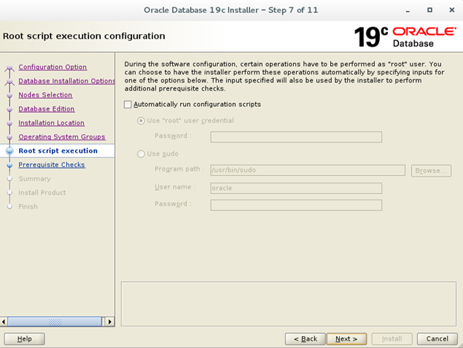463x348 pixels.
Task: Click the right scroll arrow of step panel
Action: click(110, 321)
